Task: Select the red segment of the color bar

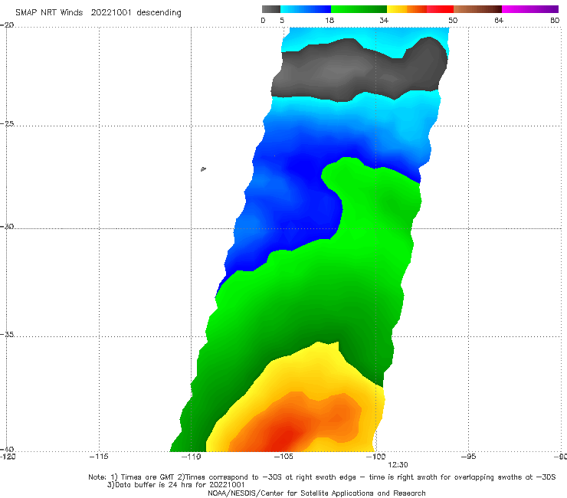Action: (x=440, y=9)
